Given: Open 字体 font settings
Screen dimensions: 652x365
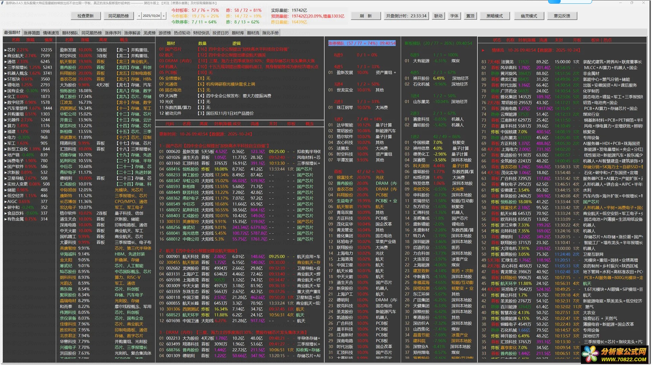Looking at the screenshot, I should coord(454,16).
